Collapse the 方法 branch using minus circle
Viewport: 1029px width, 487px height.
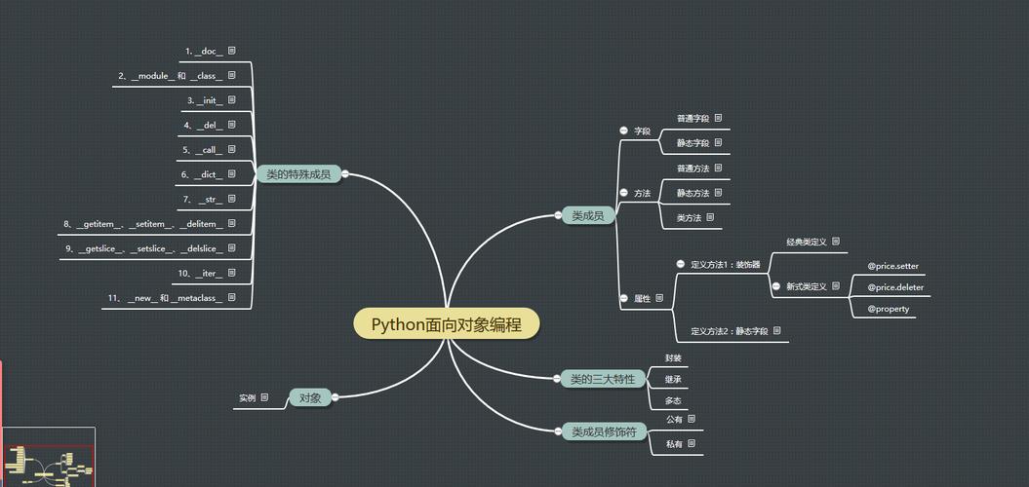tap(623, 193)
